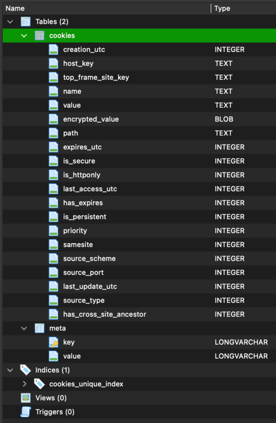The height and width of the screenshot is (423, 276).
Task: Select the cookies table row
Action: coord(139,35)
